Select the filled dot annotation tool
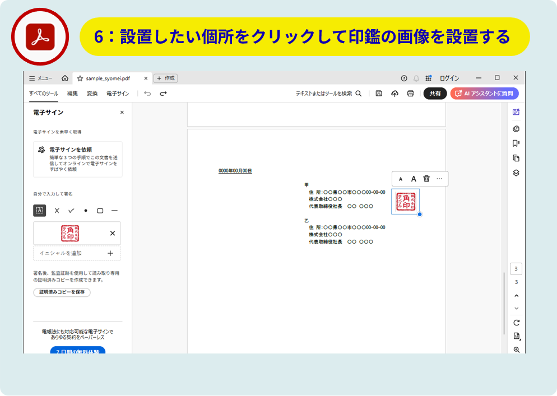Image resolution: width=557 pixels, height=396 pixels. tap(86, 211)
